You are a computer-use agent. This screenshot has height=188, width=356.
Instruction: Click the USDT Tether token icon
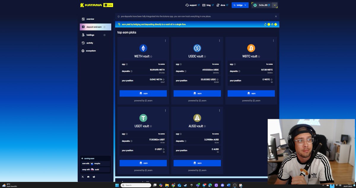click(x=143, y=118)
